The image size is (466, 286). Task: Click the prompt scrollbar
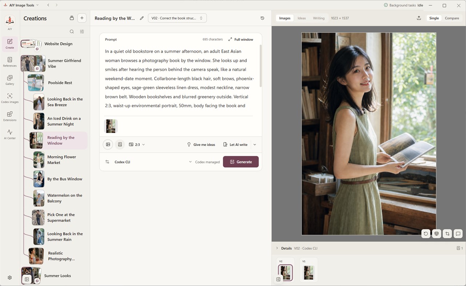point(260,65)
